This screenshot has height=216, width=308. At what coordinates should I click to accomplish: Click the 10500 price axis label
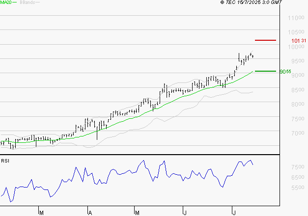tap(296, 32)
